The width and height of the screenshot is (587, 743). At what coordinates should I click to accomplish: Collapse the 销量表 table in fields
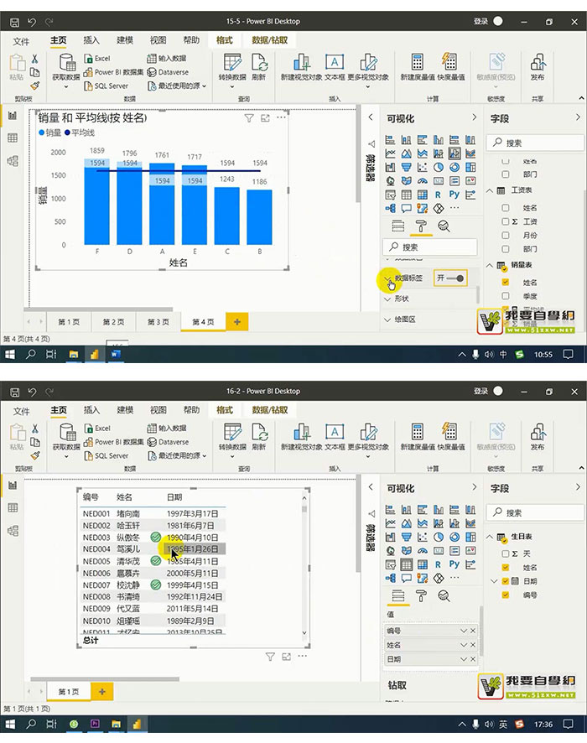click(490, 265)
